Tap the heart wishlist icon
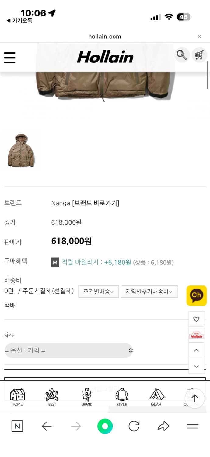 (196, 319)
